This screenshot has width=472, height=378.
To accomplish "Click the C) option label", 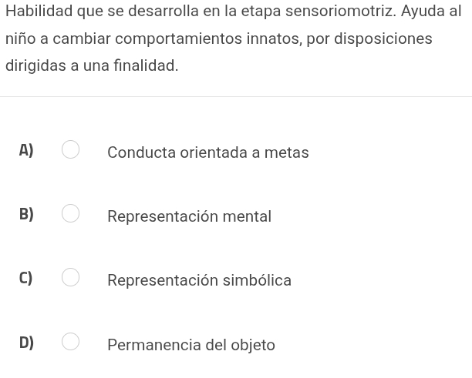I will [x=25, y=278].
